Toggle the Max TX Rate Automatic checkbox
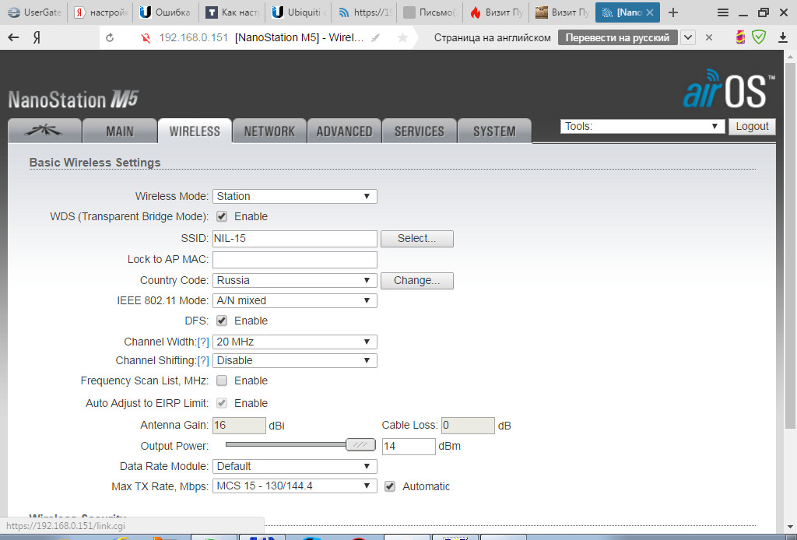 [x=389, y=486]
